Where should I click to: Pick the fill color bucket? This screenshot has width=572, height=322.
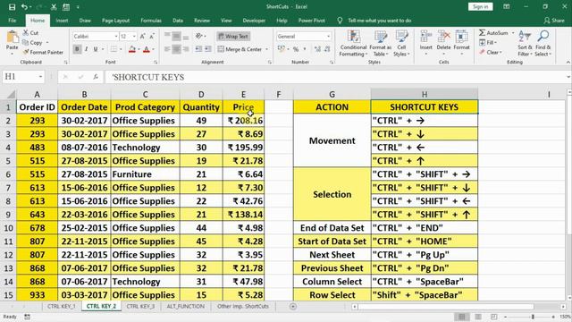point(132,49)
